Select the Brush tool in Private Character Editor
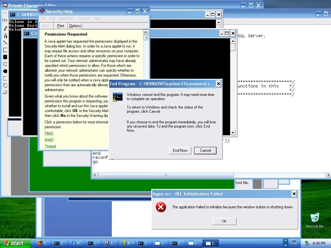 pos(5,36)
